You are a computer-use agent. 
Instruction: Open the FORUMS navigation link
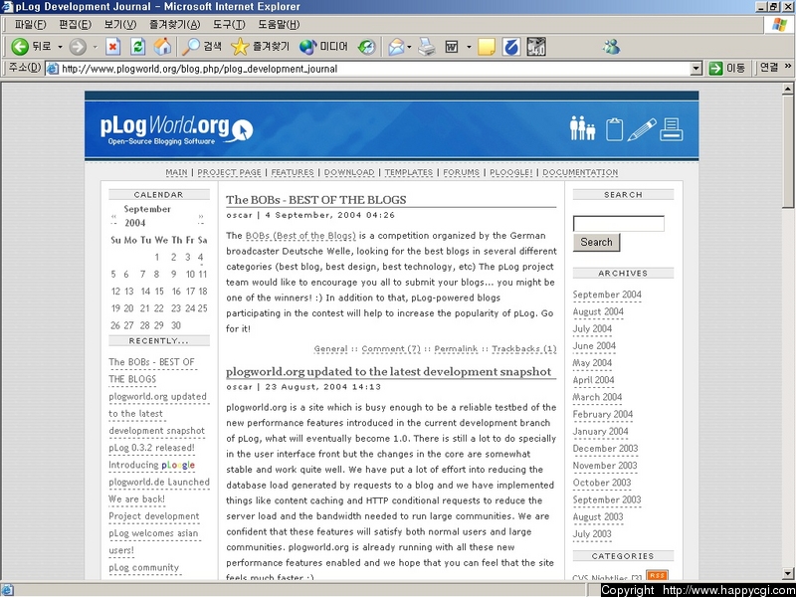(x=461, y=172)
